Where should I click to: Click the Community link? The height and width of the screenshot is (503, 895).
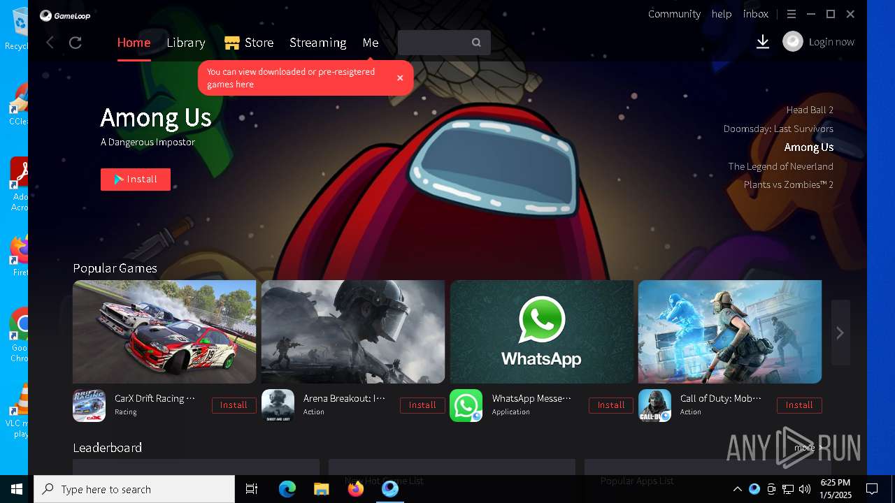pos(674,14)
